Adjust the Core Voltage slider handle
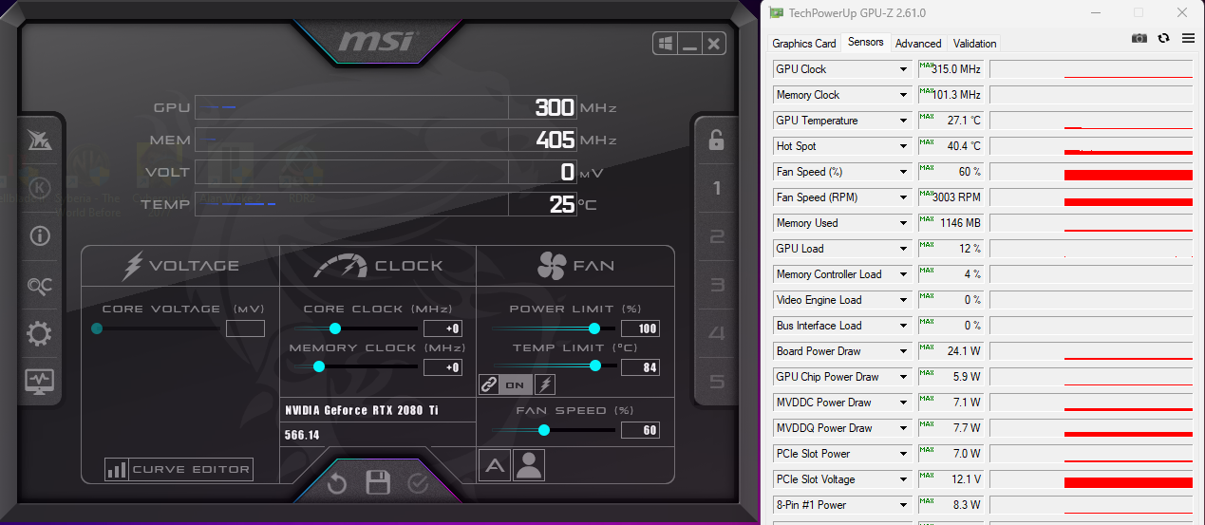 (x=97, y=328)
